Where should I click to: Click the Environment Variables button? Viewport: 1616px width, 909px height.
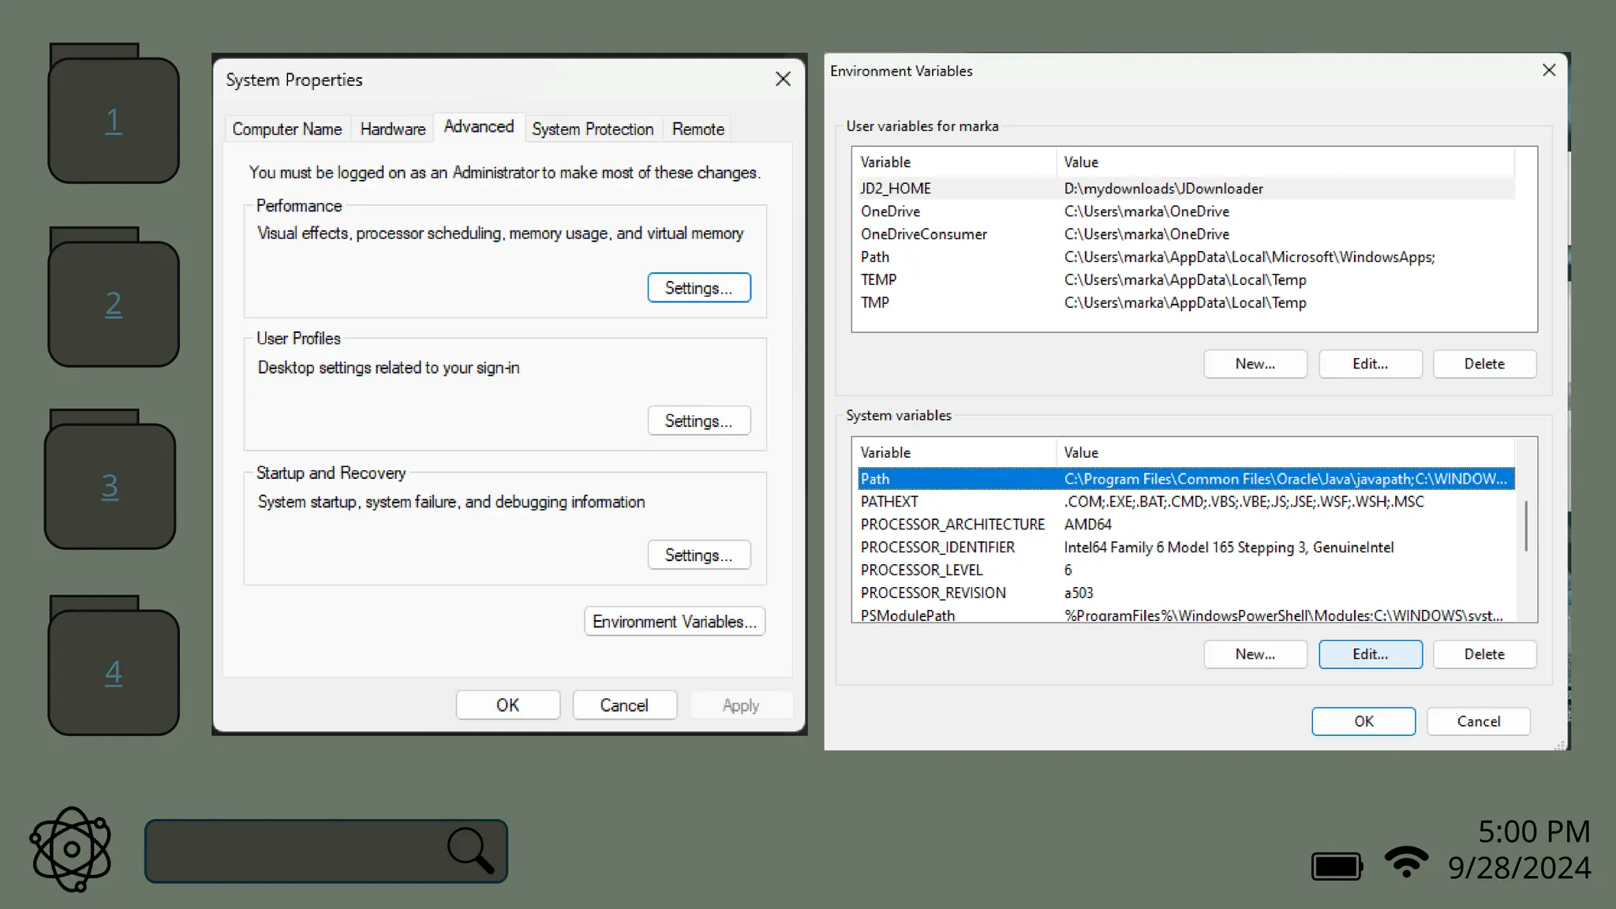tap(674, 622)
